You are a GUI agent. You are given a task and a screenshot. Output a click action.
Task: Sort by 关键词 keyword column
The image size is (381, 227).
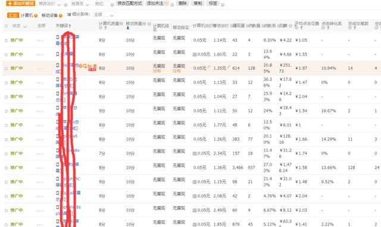63,26
